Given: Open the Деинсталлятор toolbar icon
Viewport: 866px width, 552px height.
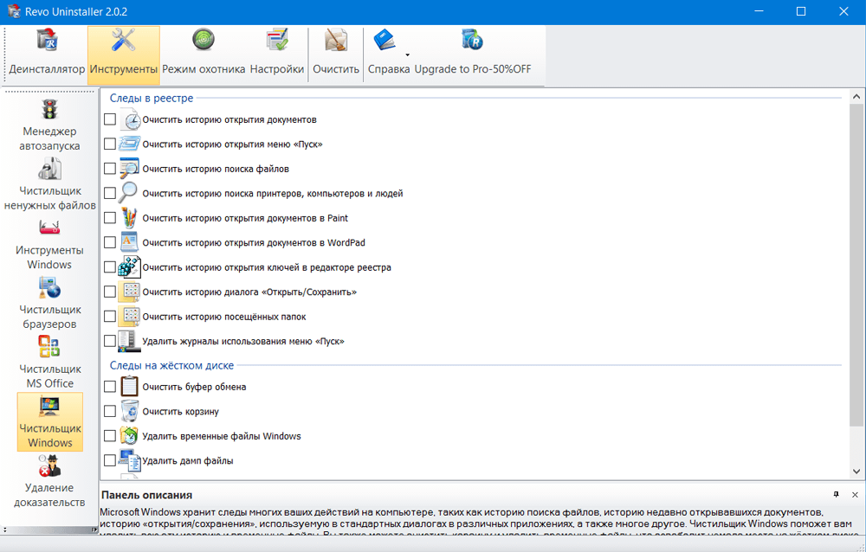Looking at the screenshot, I should pyautogui.click(x=47, y=41).
